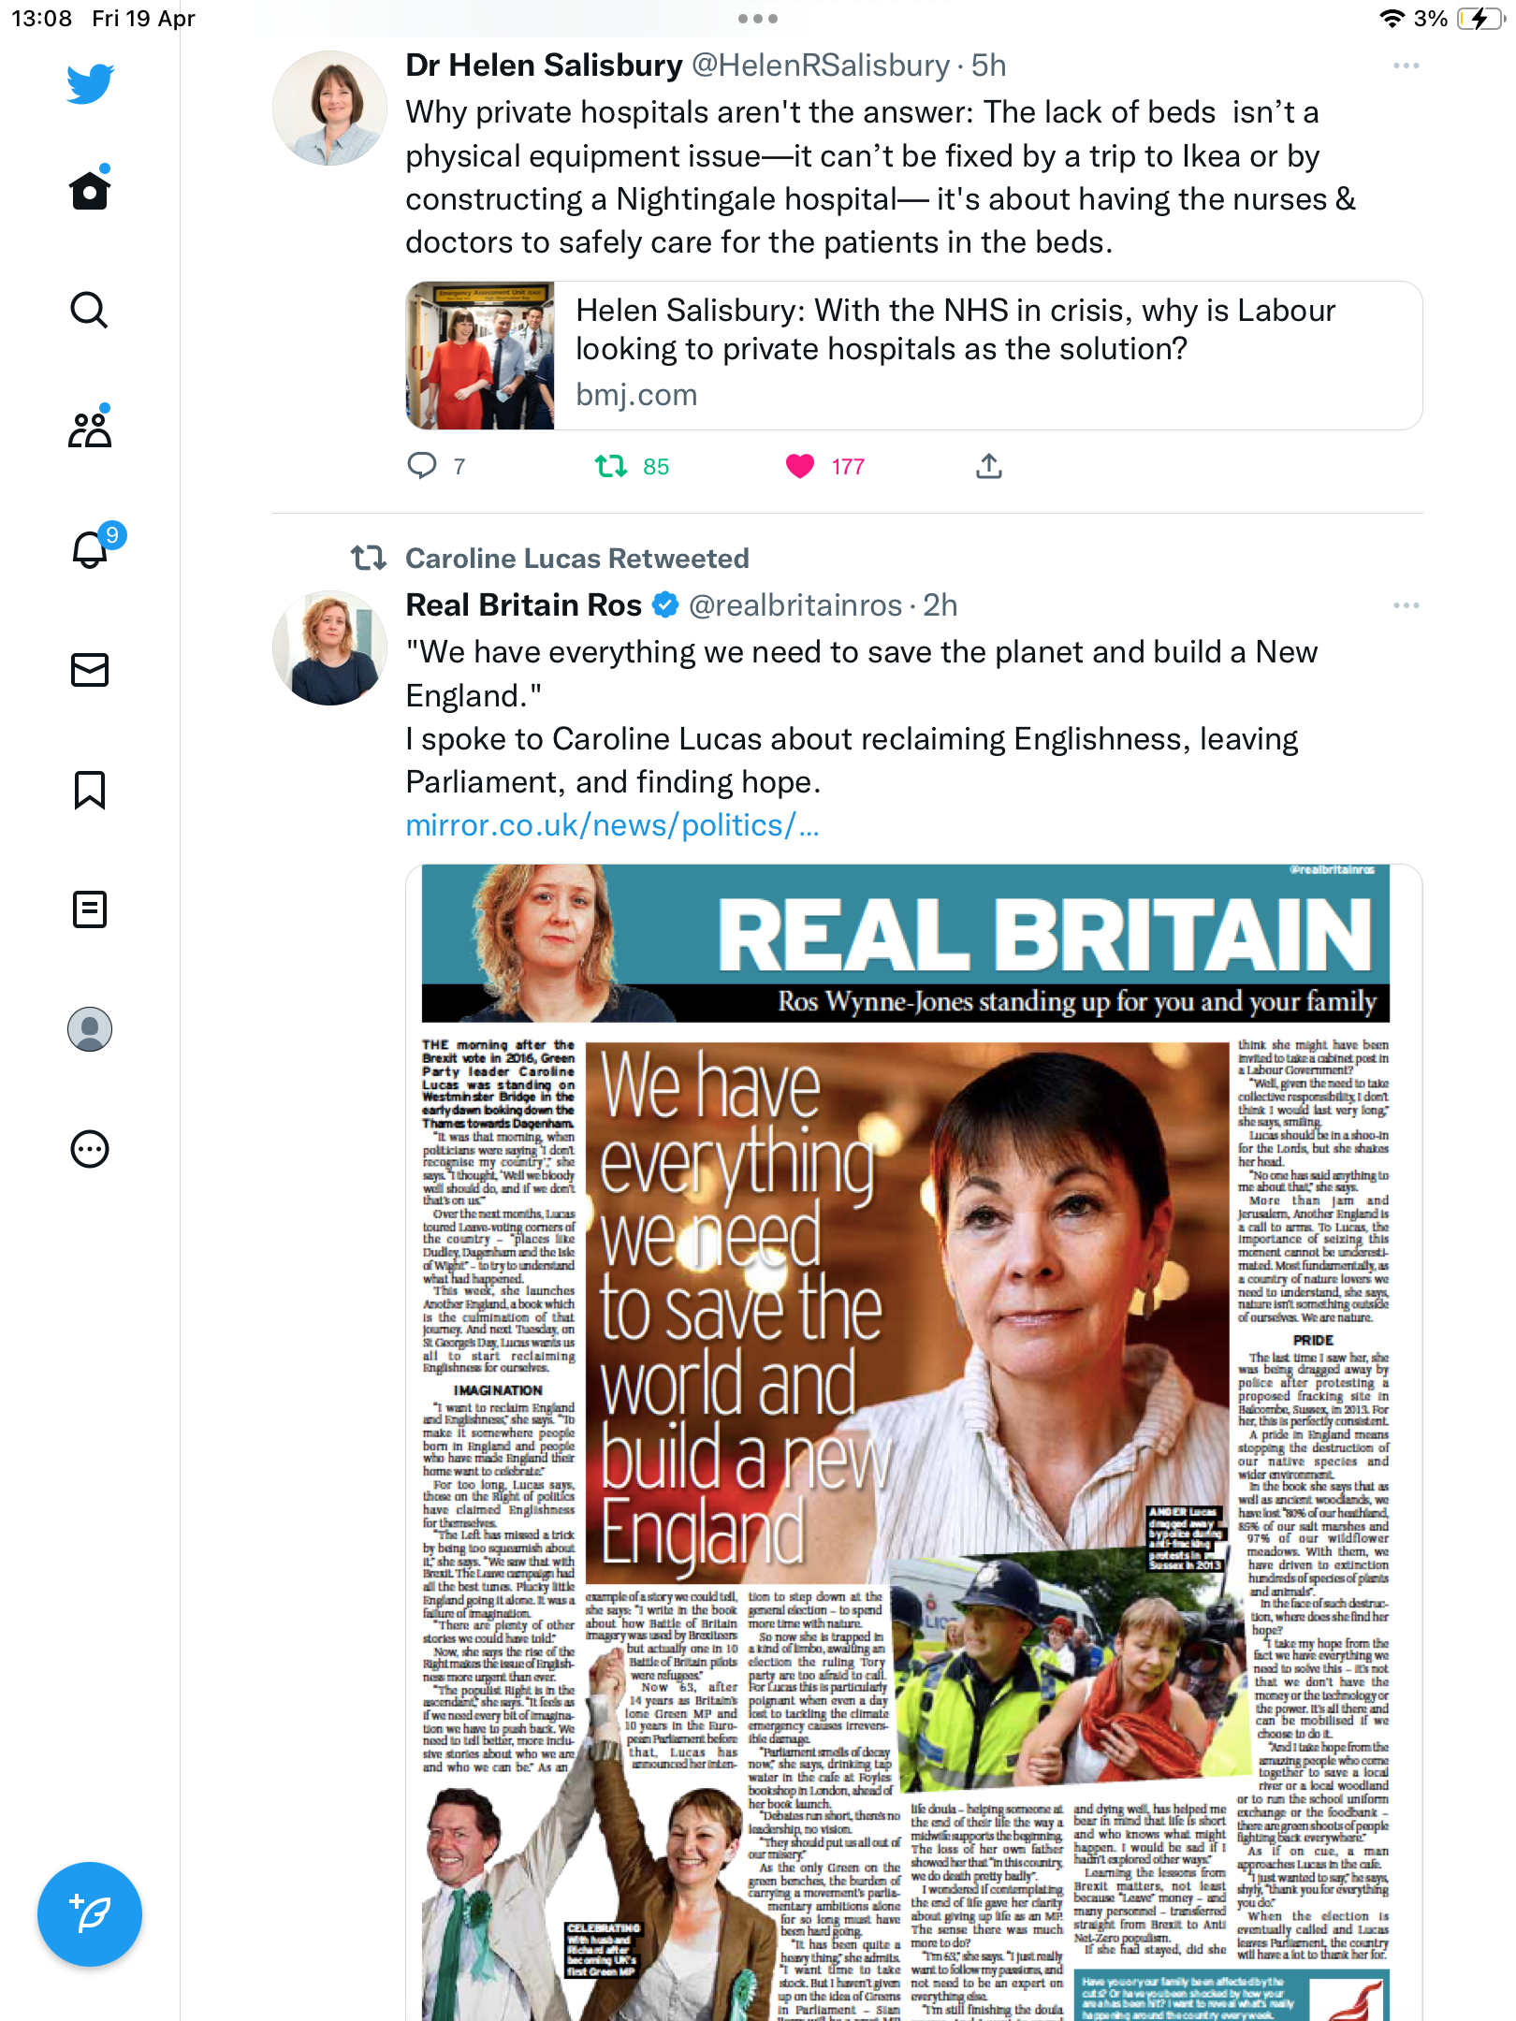Open Notifications bell with 9 badge
This screenshot has height=2021, width=1516.
coord(92,548)
